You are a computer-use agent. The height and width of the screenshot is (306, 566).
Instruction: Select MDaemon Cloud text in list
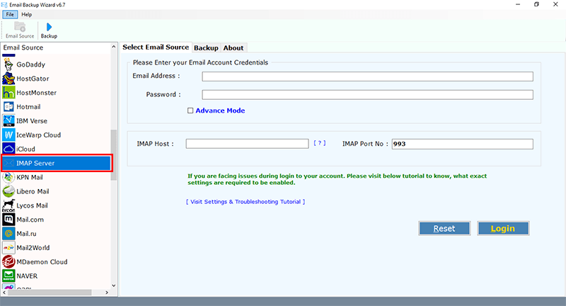pos(42,262)
